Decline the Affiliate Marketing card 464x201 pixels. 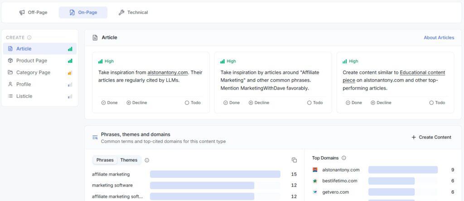259,103
